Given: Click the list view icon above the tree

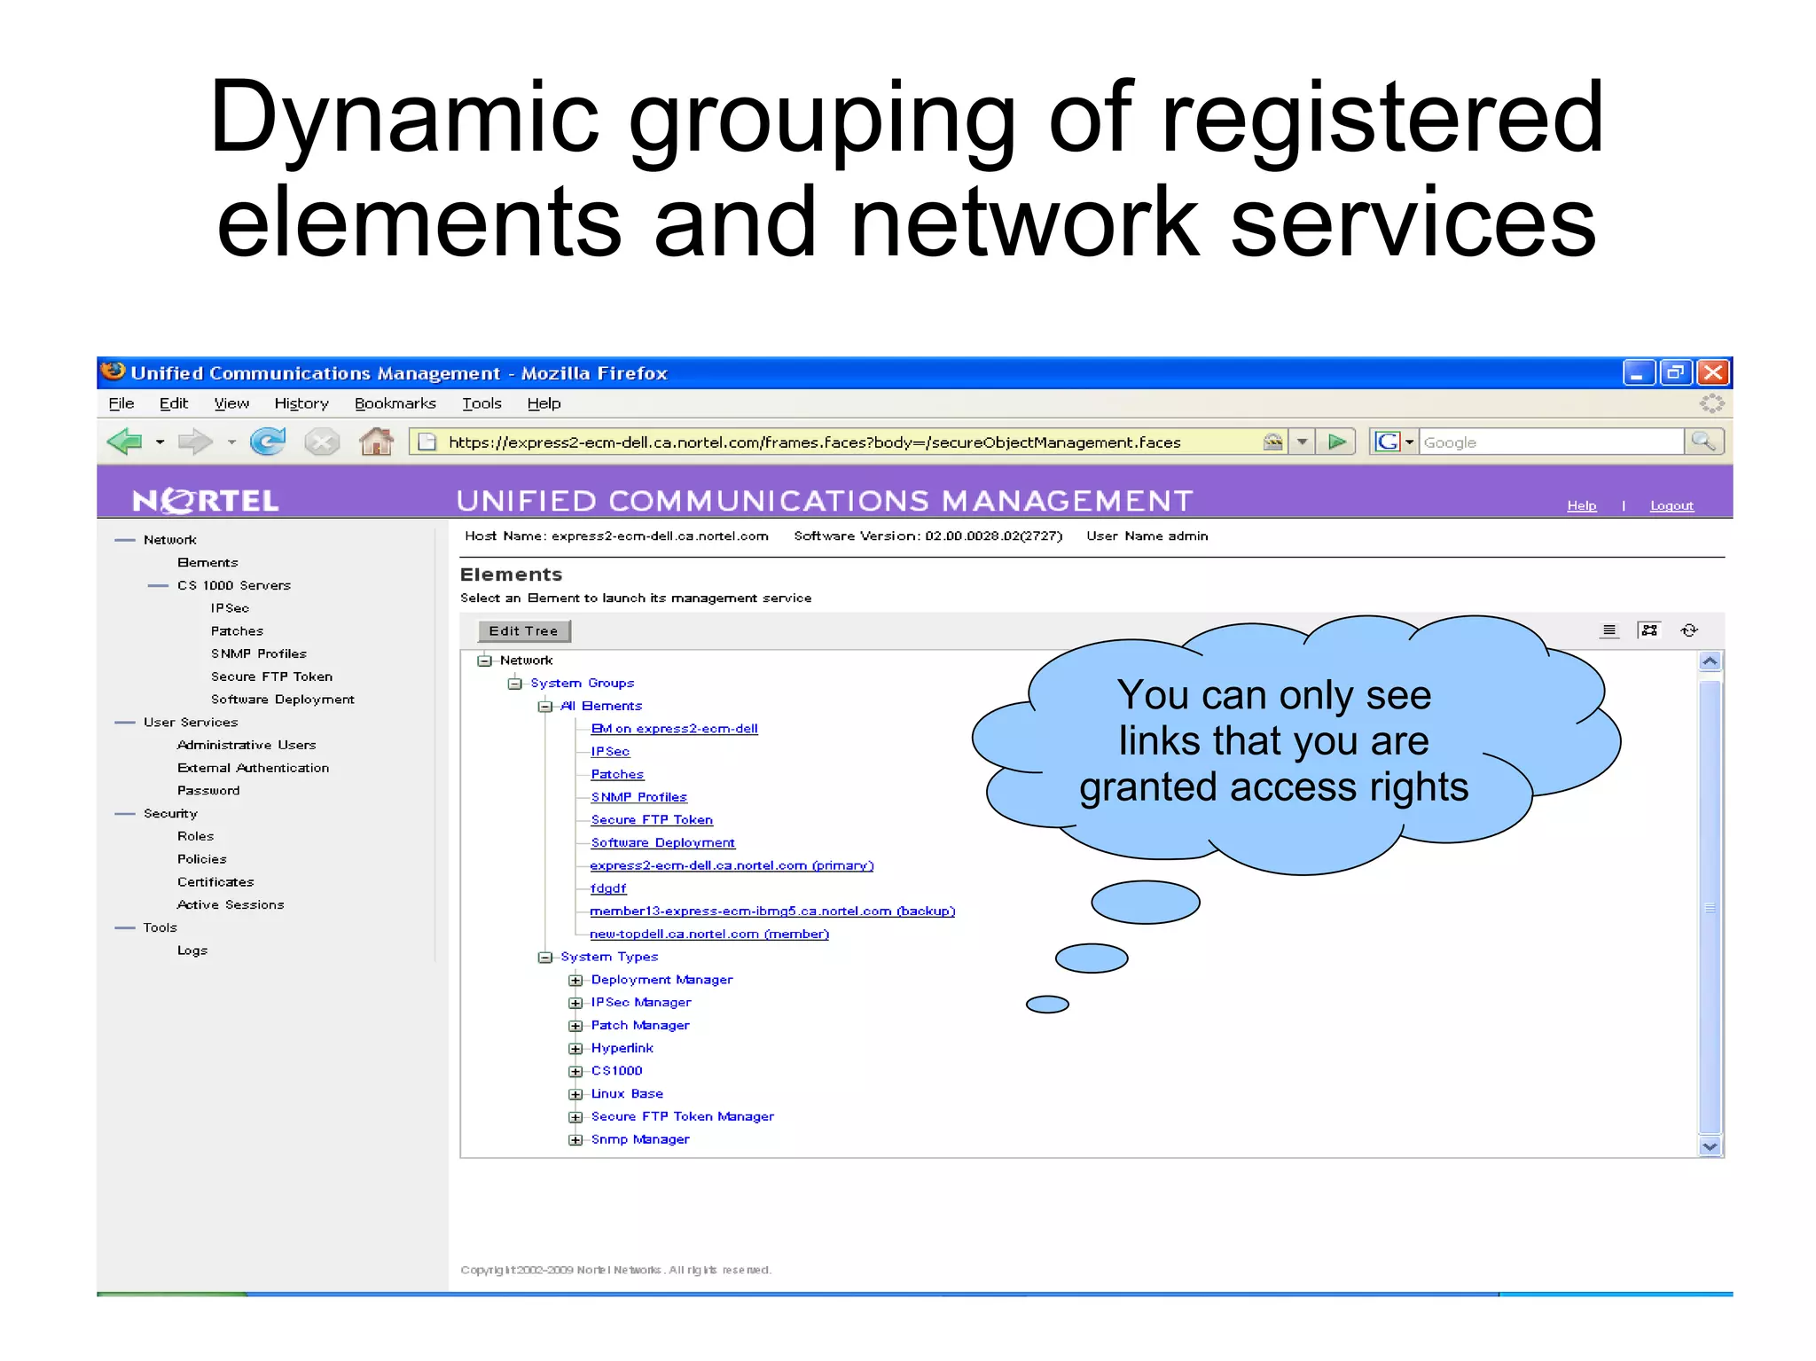Looking at the screenshot, I should coord(1609,630).
